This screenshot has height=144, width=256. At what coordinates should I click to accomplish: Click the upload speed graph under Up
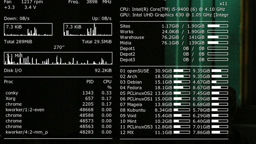[x=88, y=29]
